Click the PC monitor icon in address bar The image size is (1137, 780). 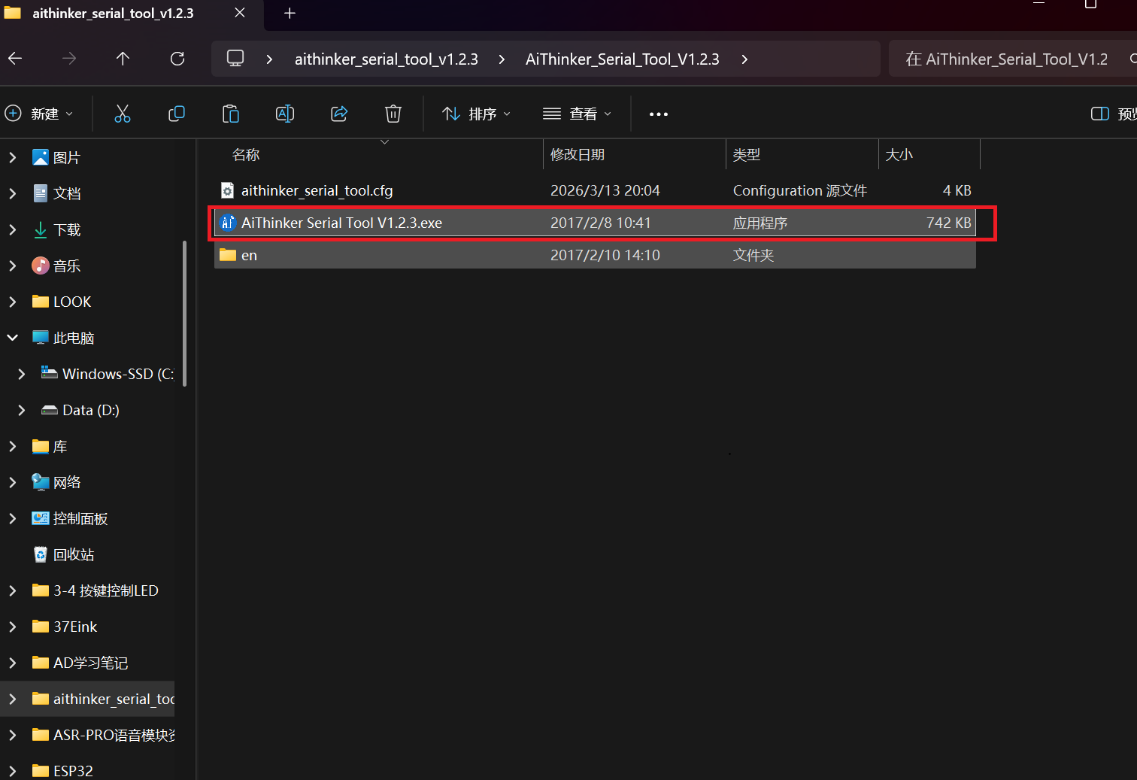tap(235, 59)
